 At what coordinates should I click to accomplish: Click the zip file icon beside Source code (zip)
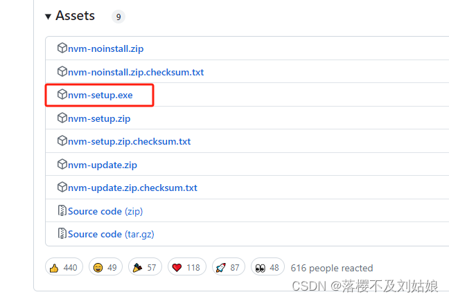point(62,210)
